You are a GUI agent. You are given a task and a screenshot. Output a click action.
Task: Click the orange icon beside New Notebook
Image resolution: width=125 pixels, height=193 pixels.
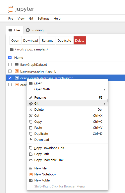tap(31, 174)
